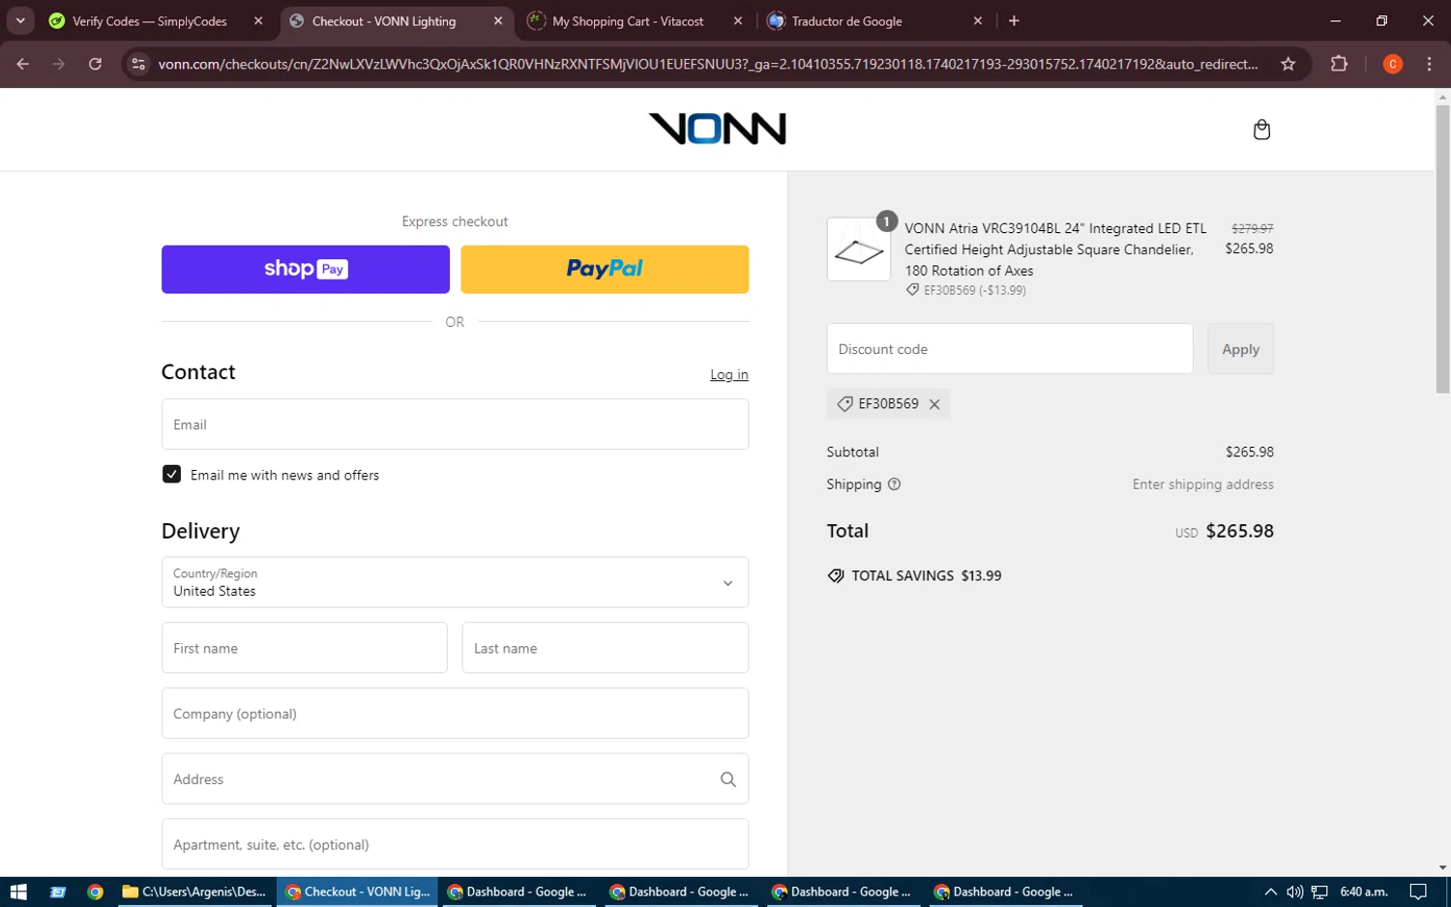Click the Log in link
The height and width of the screenshot is (907, 1451).
[x=728, y=374]
